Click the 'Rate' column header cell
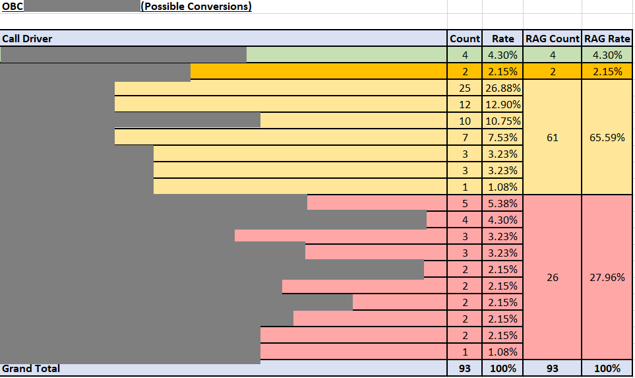 pyautogui.click(x=502, y=38)
